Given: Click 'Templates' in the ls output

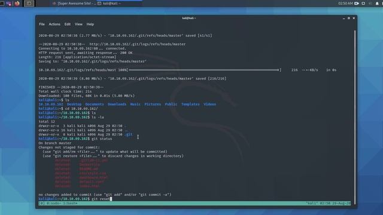Looking at the screenshot, I should coord(190,104).
